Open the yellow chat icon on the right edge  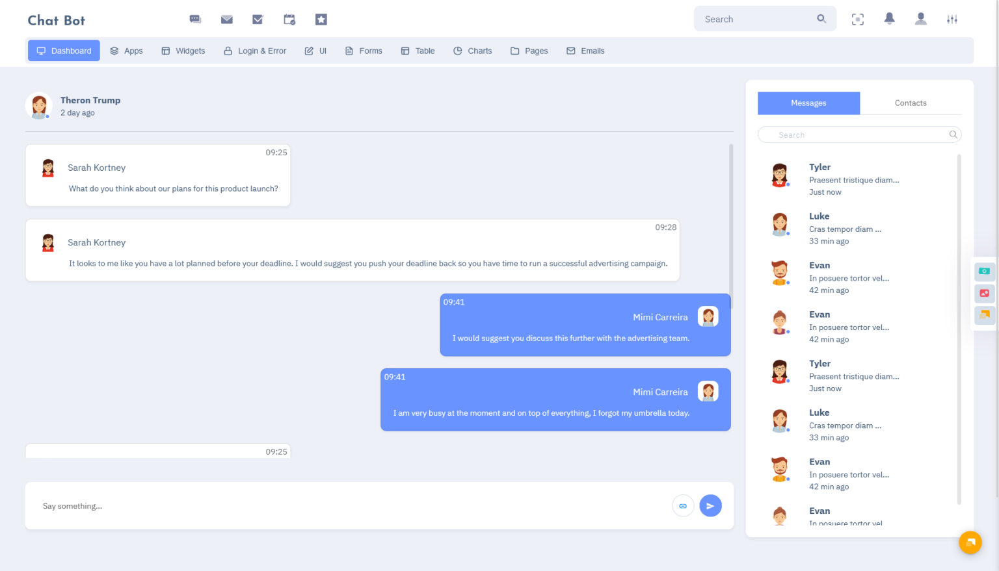tap(984, 316)
